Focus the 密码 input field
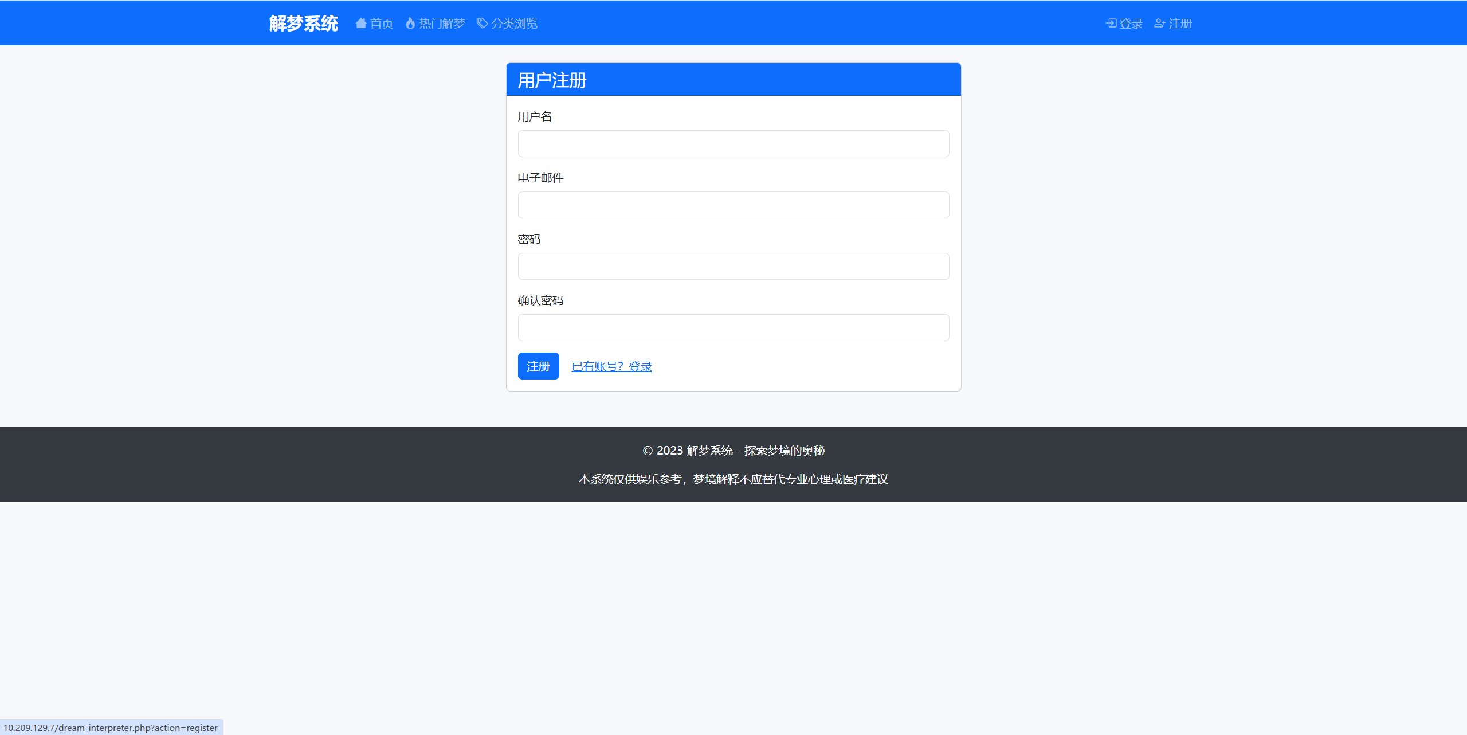The height and width of the screenshot is (735, 1467). tap(733, 267)
